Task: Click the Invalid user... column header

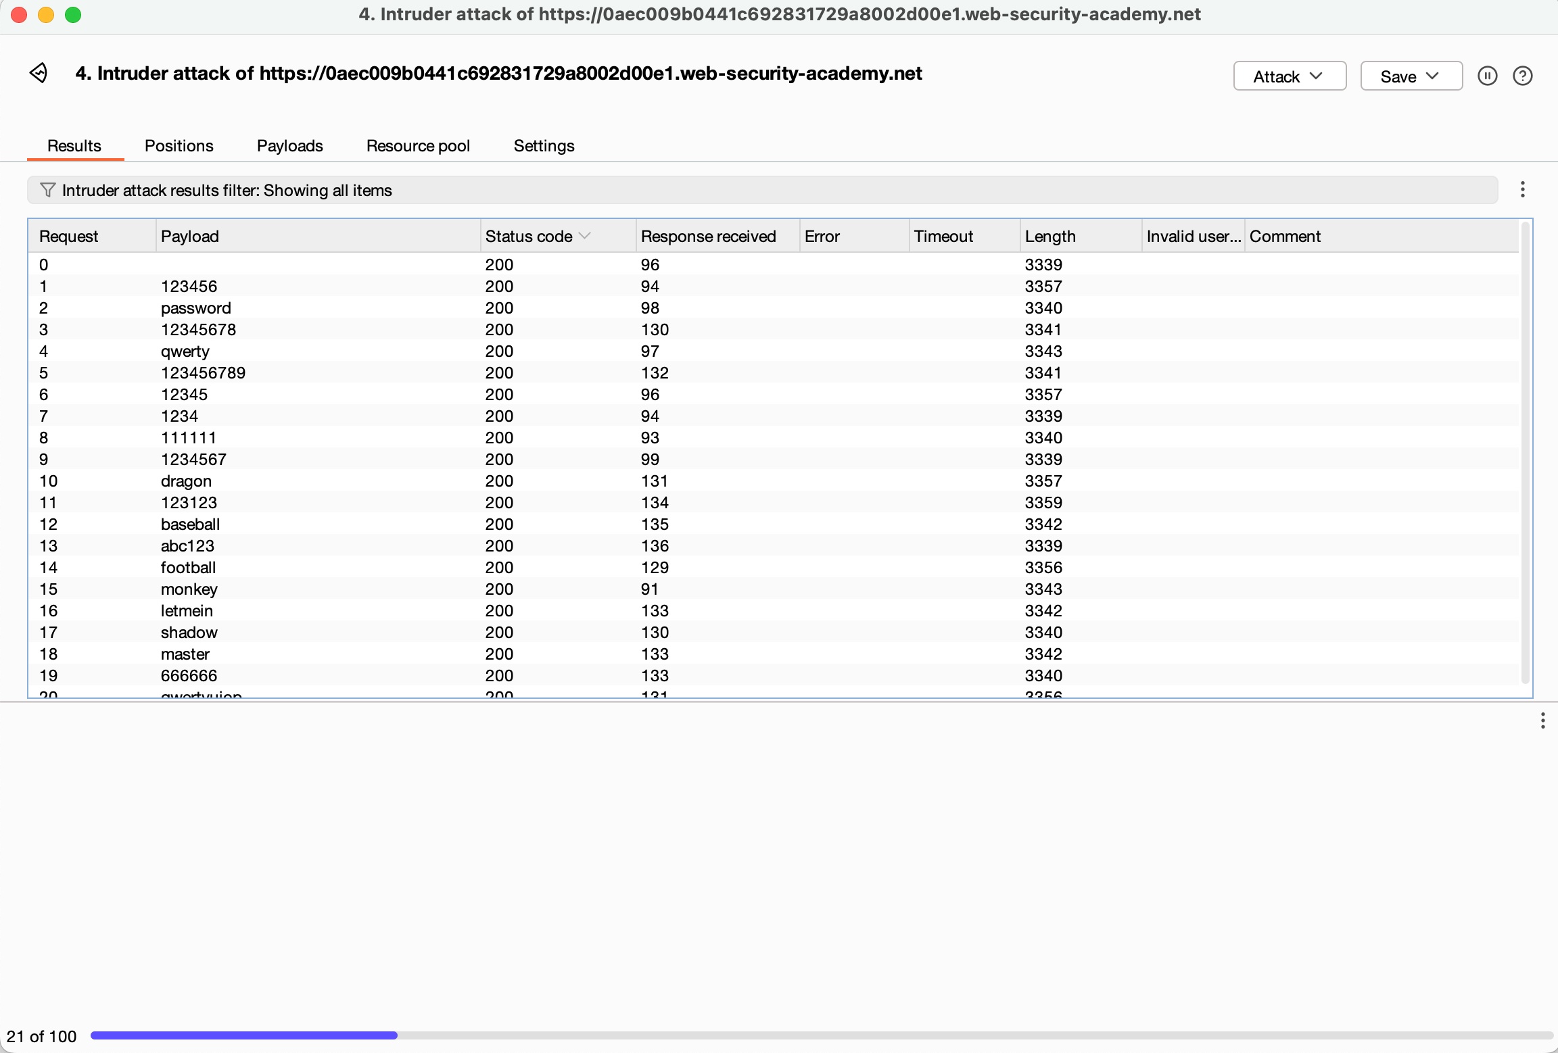Action: pos(1194,237)
